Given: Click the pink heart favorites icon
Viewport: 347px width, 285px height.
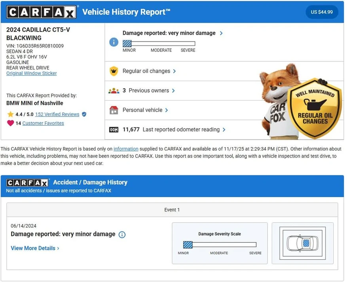Looking at the screenshot, I should [x=10, y=123].
